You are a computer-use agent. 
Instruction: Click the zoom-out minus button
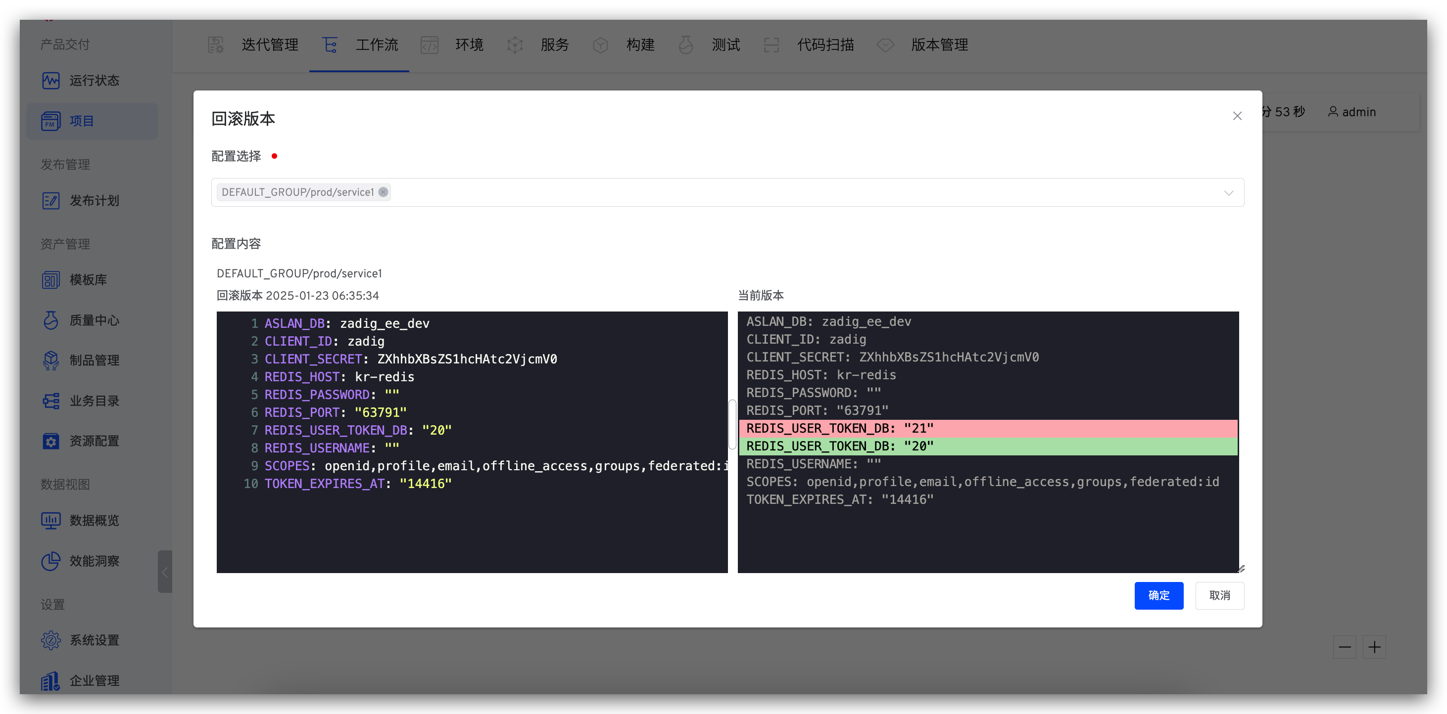click(x=1344, y=647)
